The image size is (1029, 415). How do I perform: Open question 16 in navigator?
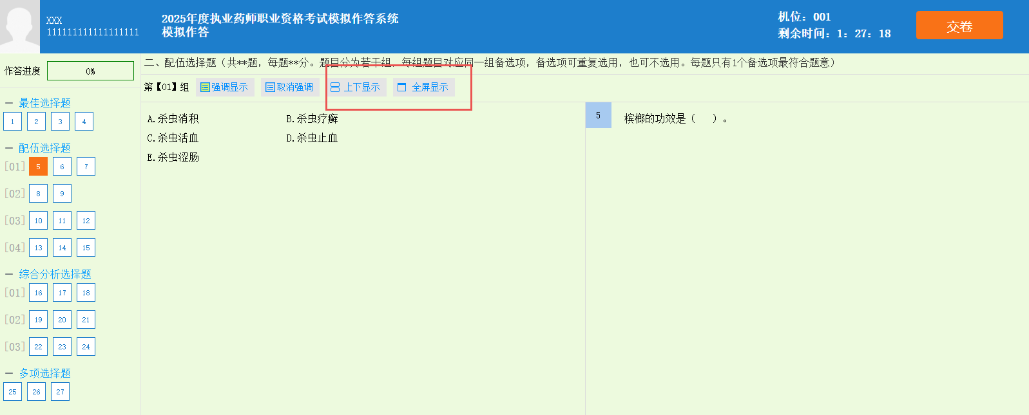38,293
